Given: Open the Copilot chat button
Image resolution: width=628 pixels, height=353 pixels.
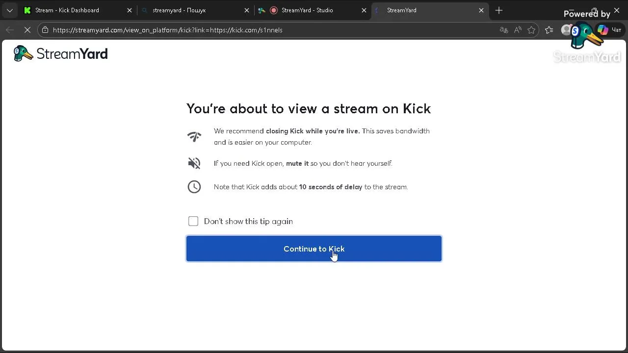Looking at the screenshot, I should (609, 30).
